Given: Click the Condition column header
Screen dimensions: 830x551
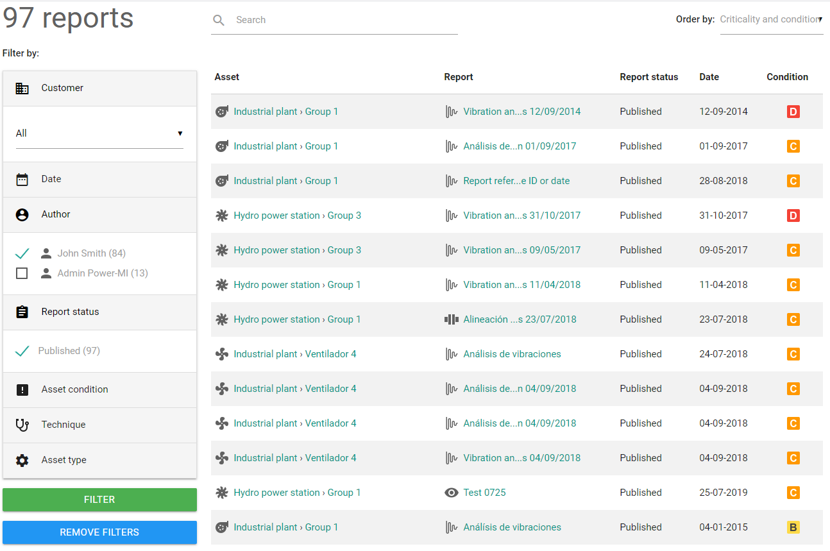Looking at the screenshot, I should point(788,77).
